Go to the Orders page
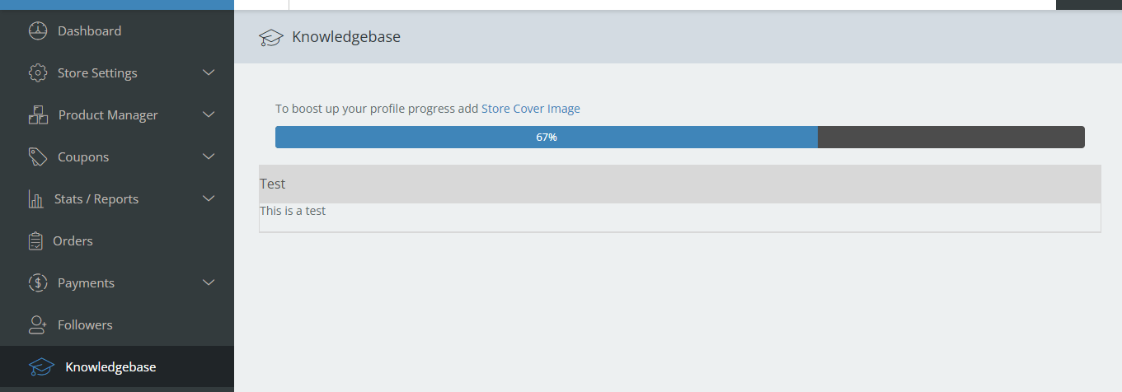This screenshot has height=392, width=1122. tap(73, 241)
